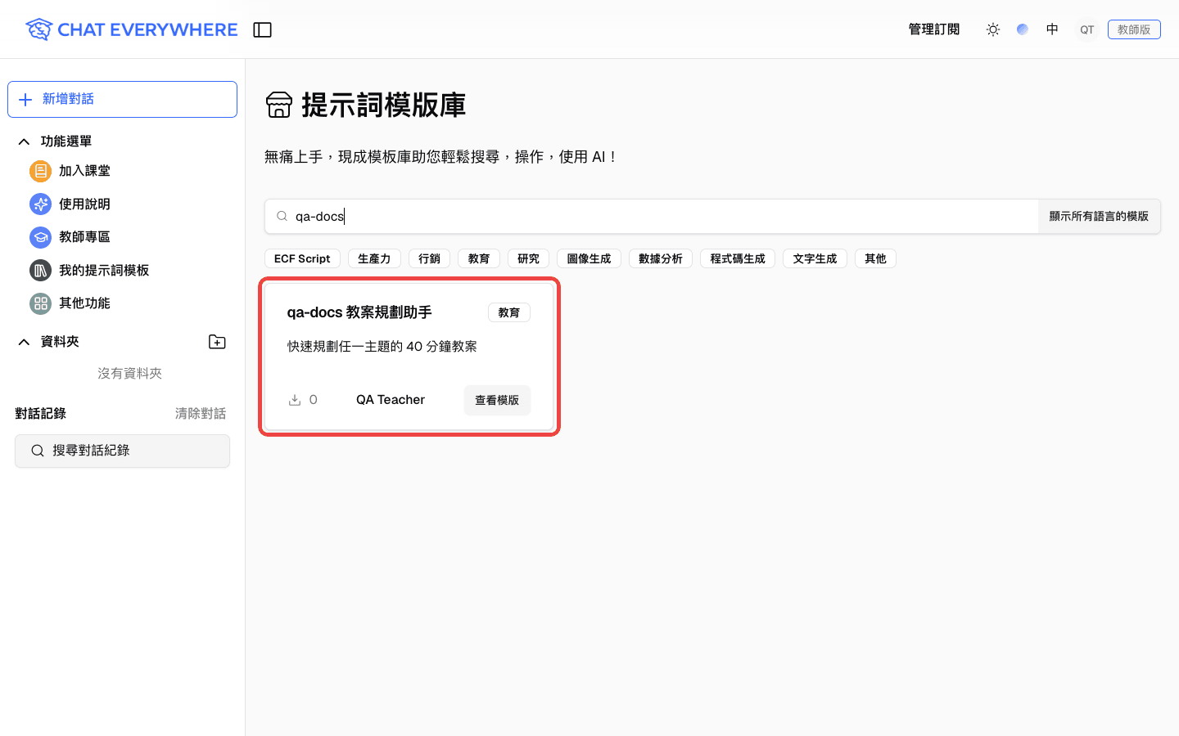Switch to light theme sun icon
This screenshot has height=736, width=1179.
993,29
